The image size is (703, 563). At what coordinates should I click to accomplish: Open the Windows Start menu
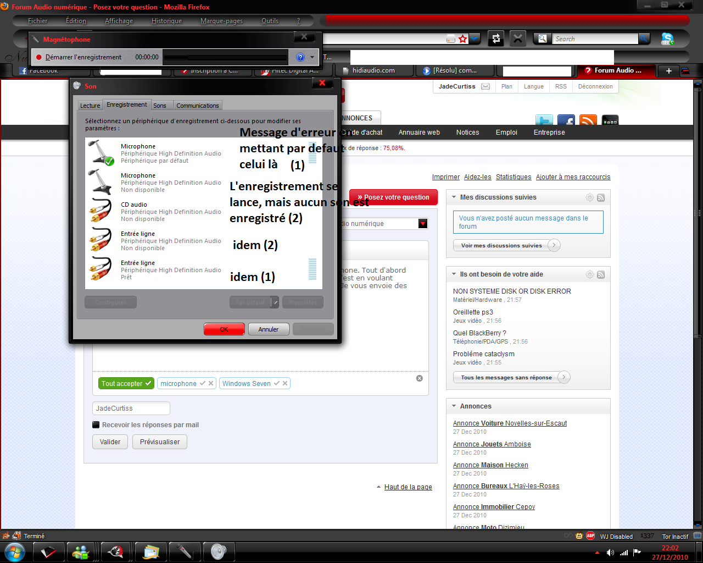(14, 551)
